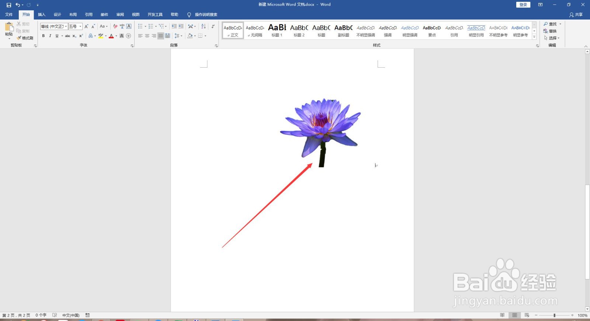The image size is (590, 321).
Task: Click the sort (A-Z) icon
Action: [204, 26]
